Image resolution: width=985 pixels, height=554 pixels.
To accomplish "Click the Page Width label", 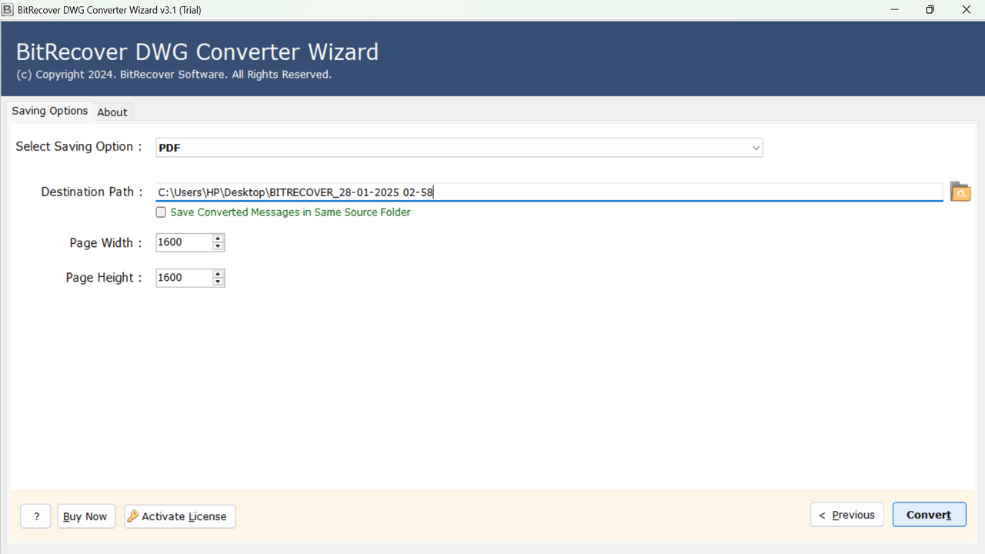I will (x=105, y=242).
